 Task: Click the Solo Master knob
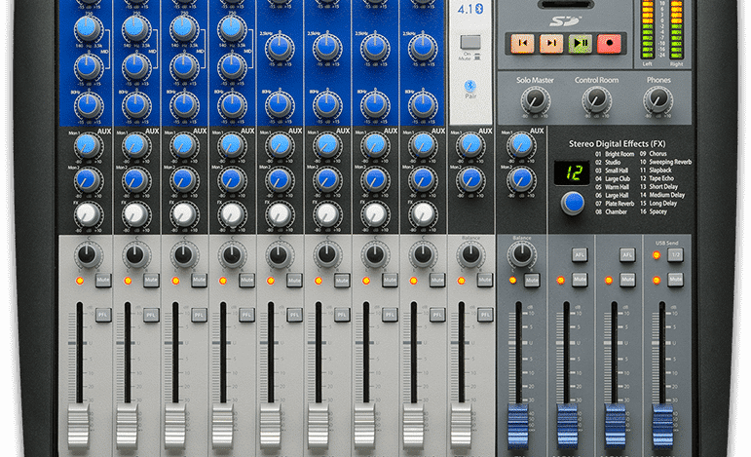[534, 98]
